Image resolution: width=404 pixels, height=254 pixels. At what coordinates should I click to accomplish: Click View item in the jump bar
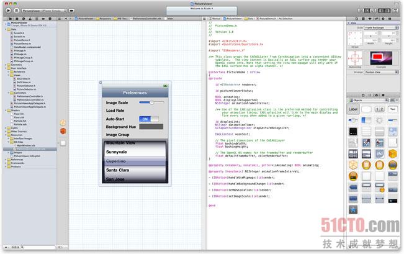(x=169, y=19)
